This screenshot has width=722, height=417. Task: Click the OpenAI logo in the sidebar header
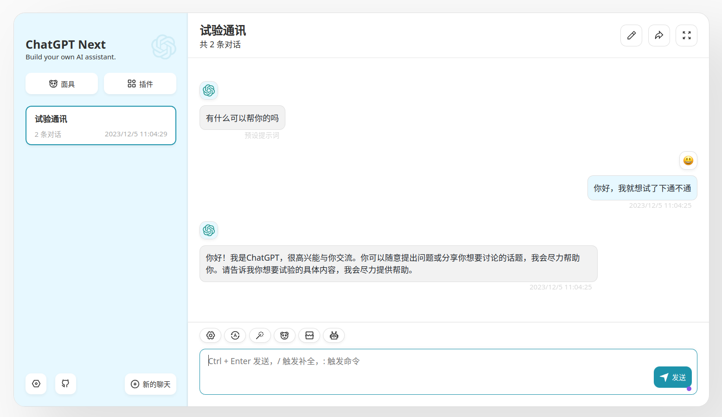point(163,47)
